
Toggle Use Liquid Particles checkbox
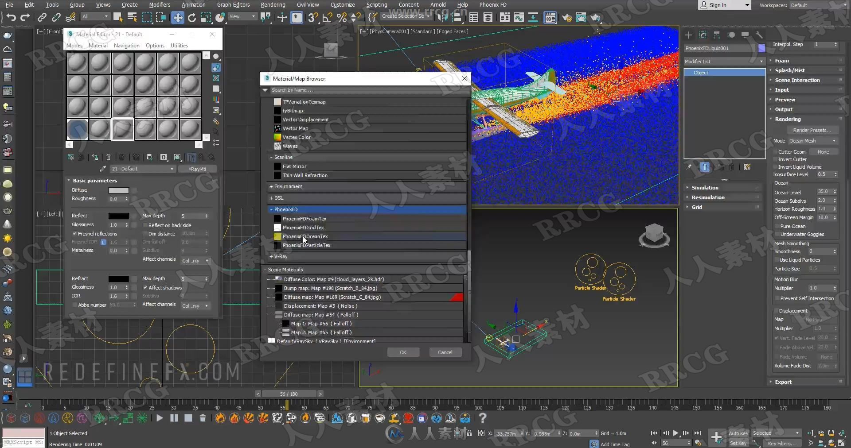pos(777,260)
